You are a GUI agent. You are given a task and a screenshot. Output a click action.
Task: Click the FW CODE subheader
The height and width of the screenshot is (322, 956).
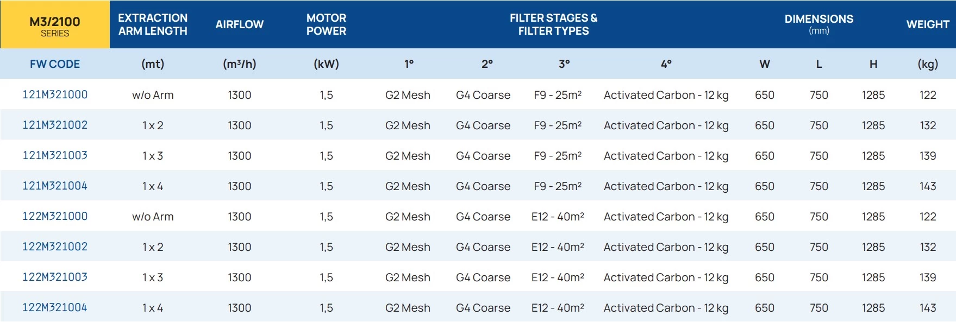(x=55, y=64)
